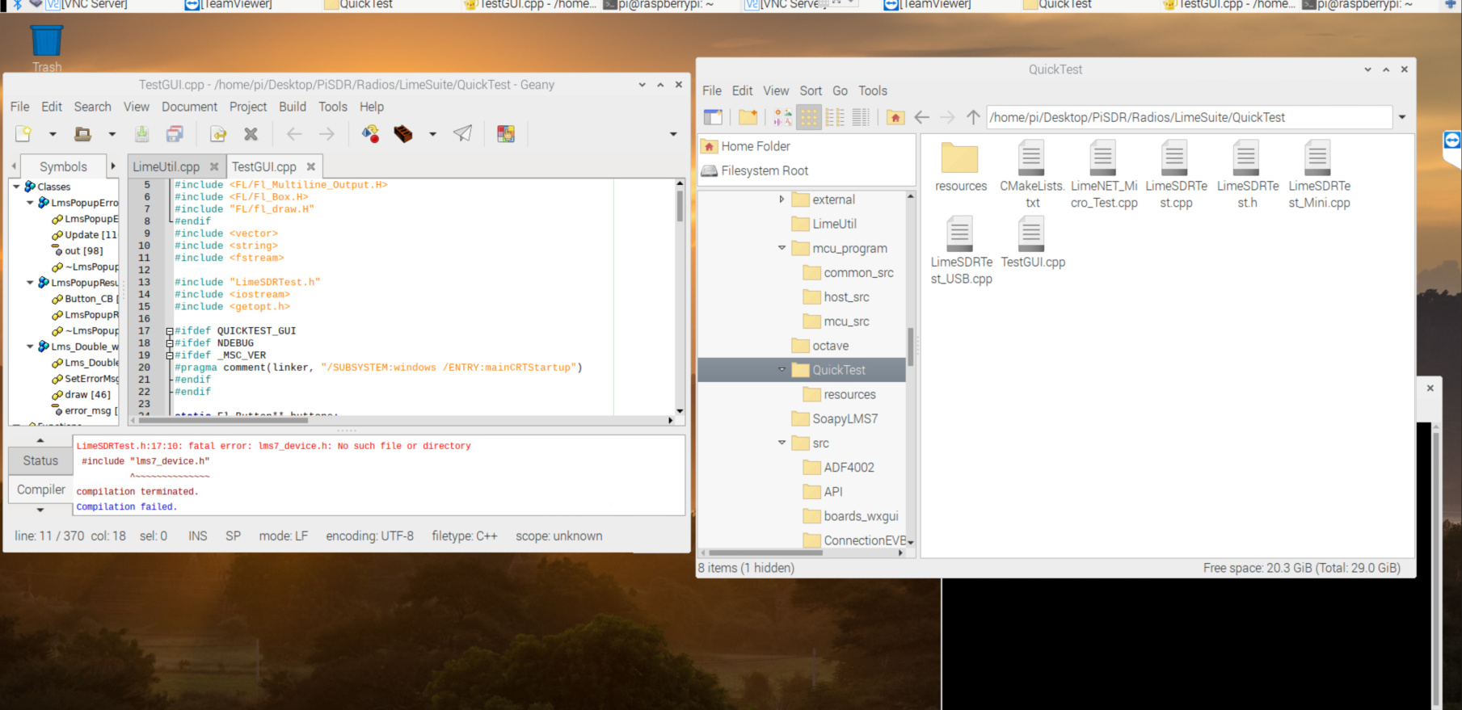Close the TestGUI.cpp tab with its X
This screenshot has width=1462, height=710.
click(x=311, y=166)
